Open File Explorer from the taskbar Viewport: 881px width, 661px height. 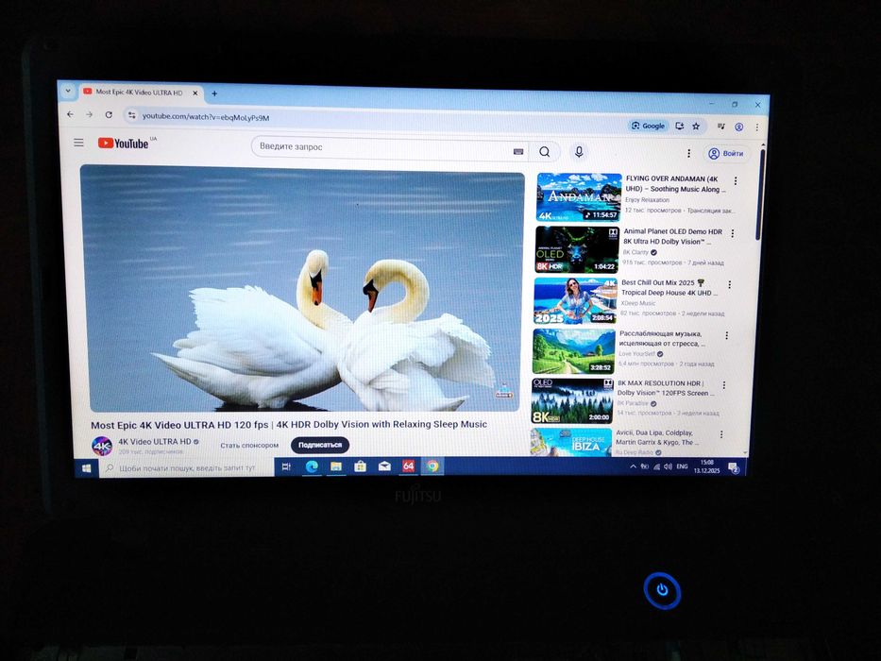tap(336, 466)
